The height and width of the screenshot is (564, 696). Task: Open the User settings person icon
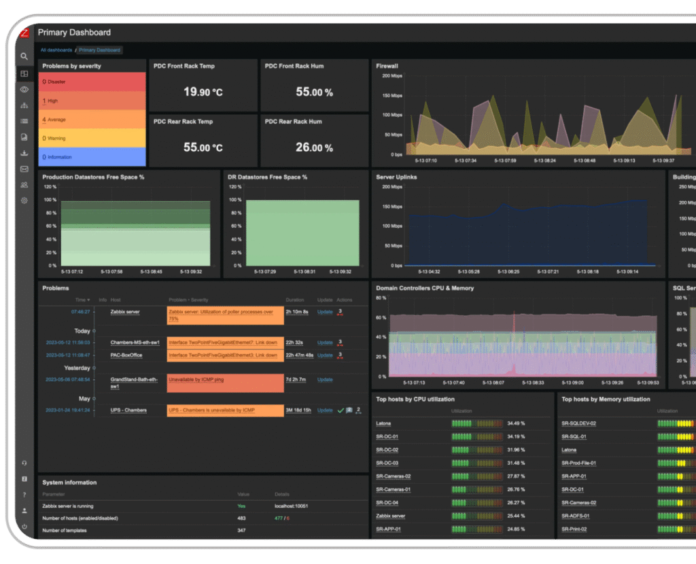[x=24, y=511]
